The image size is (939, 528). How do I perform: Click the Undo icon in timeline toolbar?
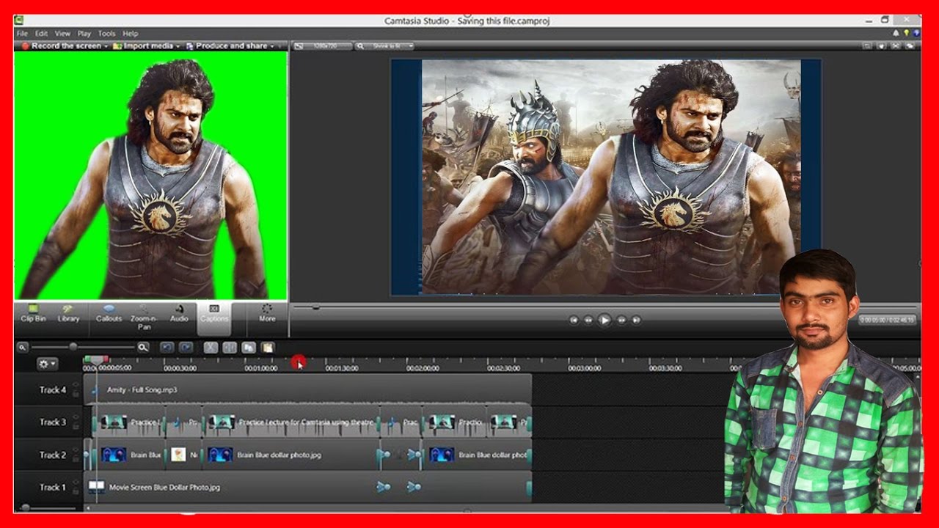(x=167, y=348)
